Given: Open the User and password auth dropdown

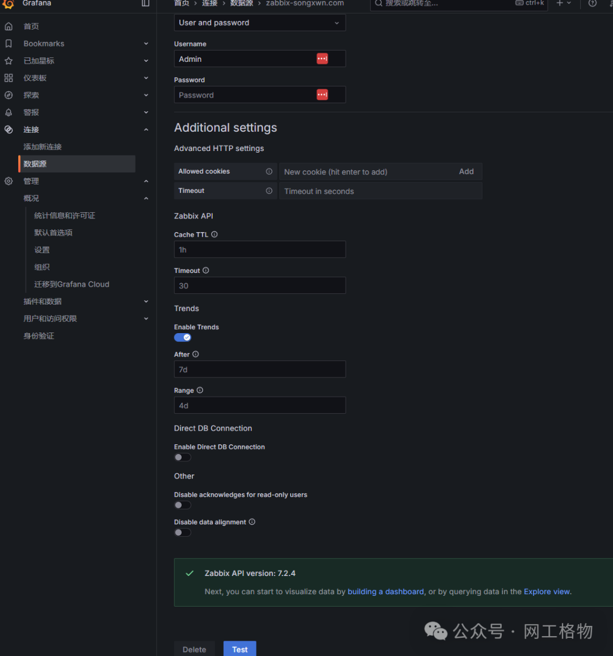Looking at the screenshot, I should click(260, 23).
